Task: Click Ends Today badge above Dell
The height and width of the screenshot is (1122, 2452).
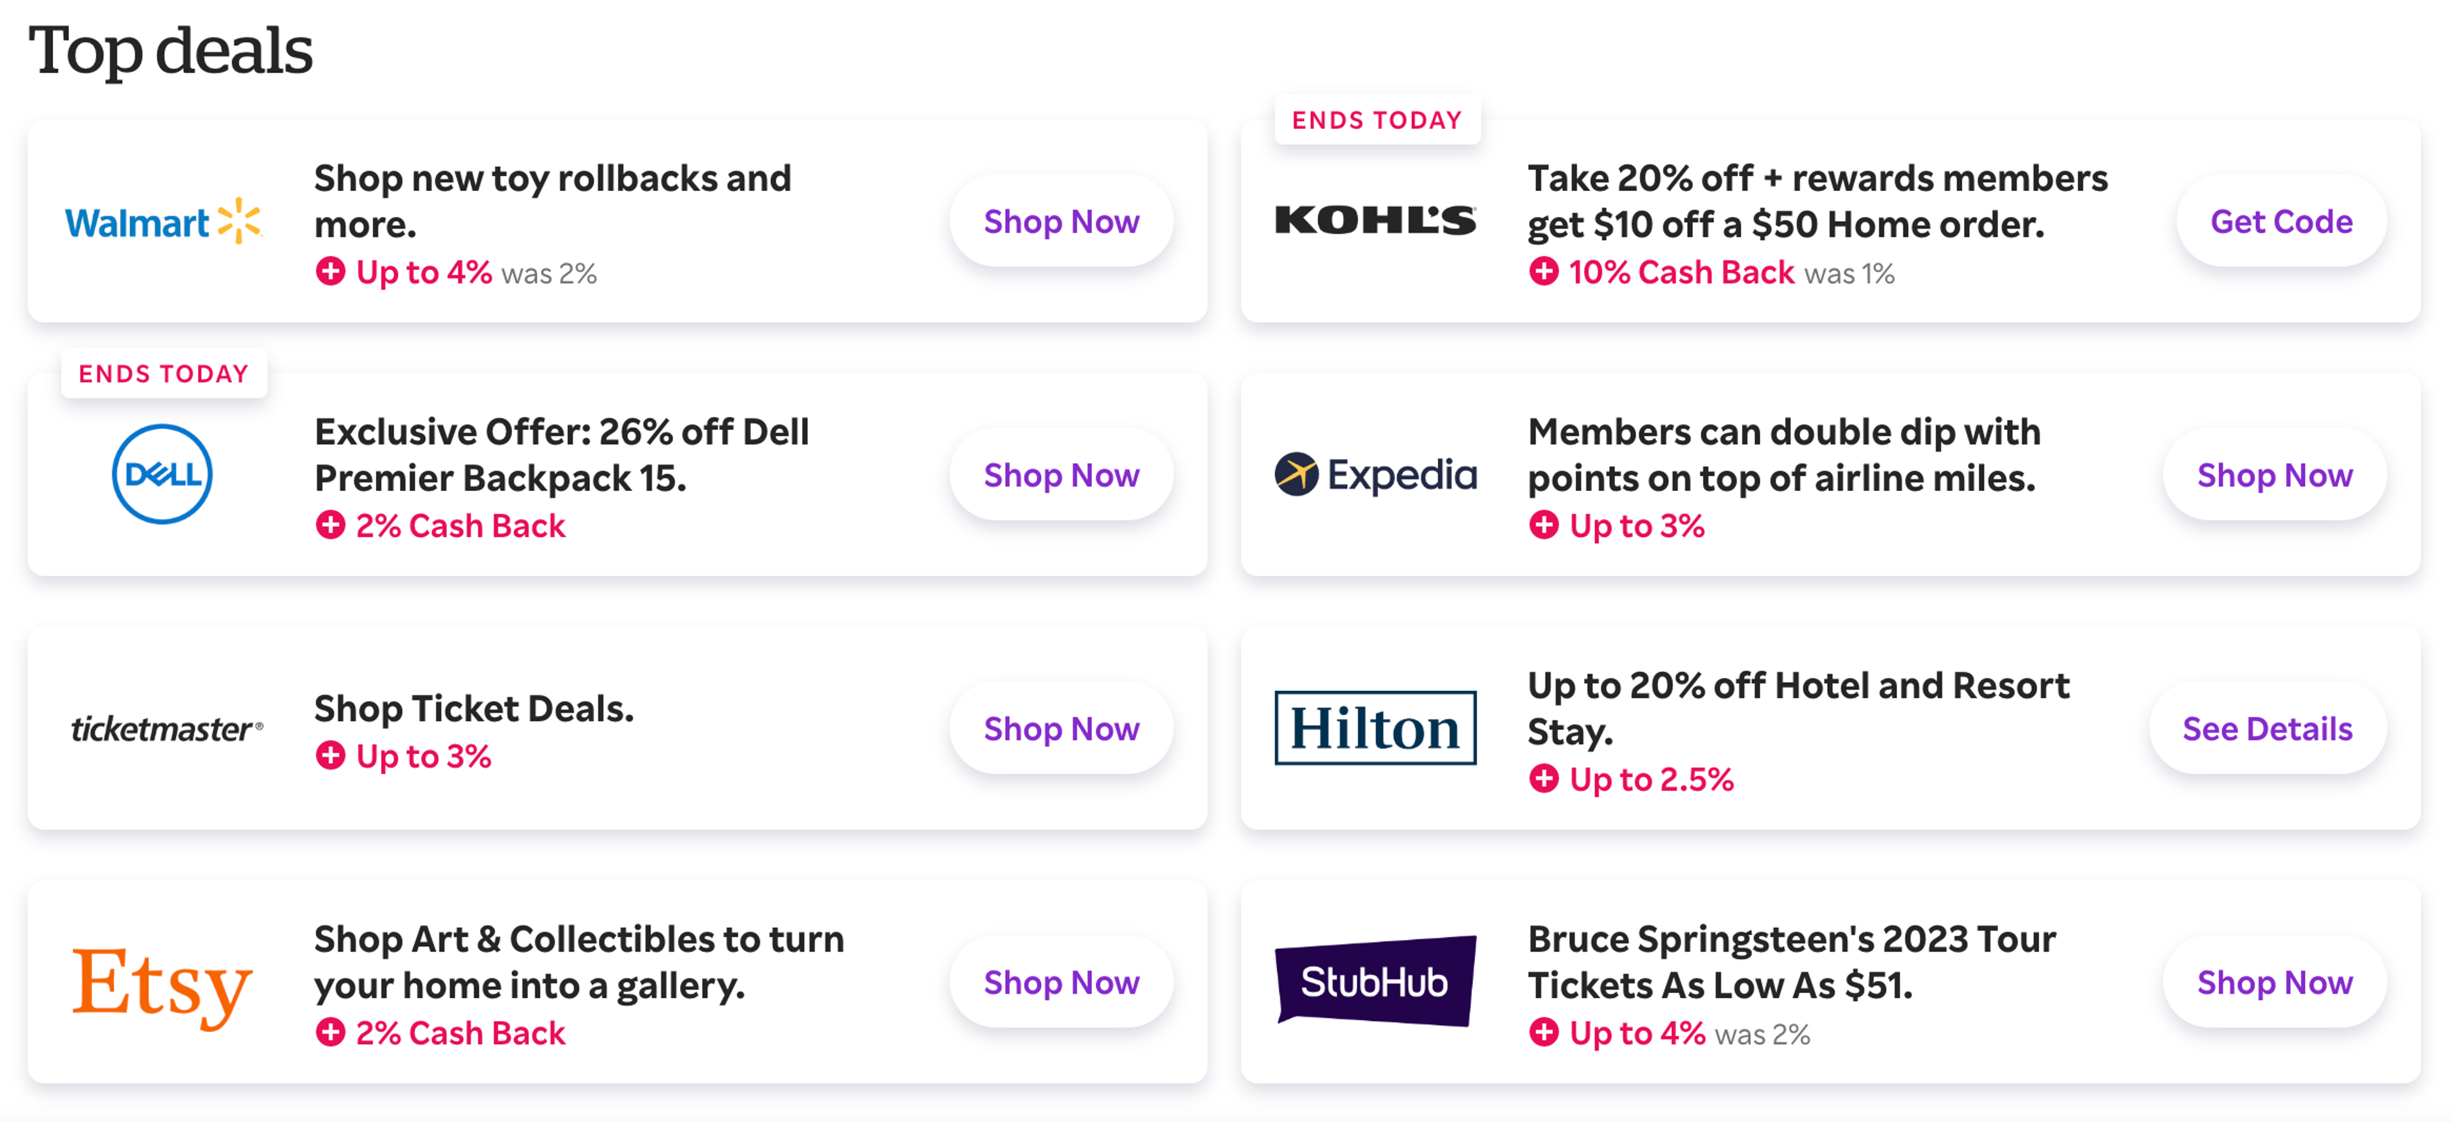Action: 163,373
